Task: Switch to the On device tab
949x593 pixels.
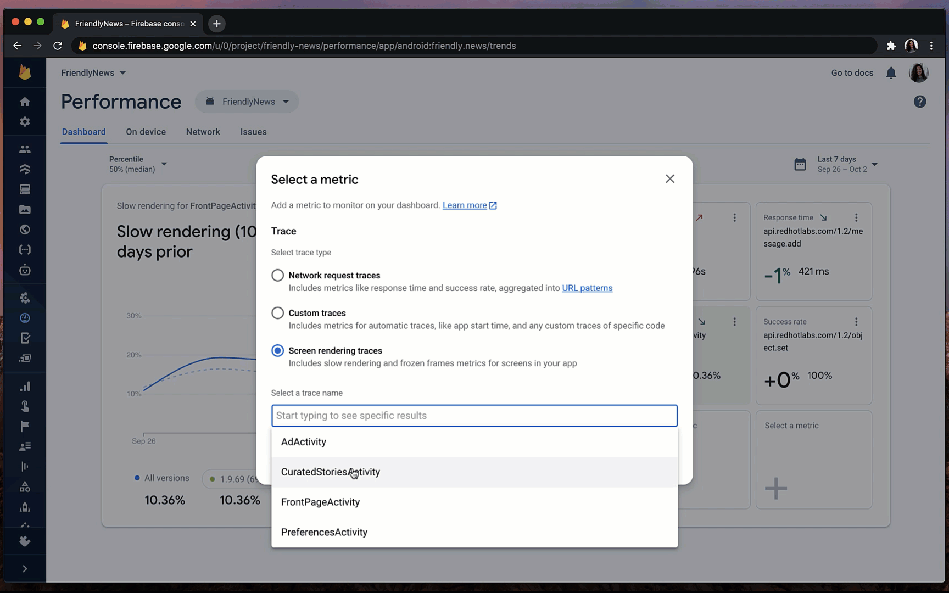Action: [146, 132]
